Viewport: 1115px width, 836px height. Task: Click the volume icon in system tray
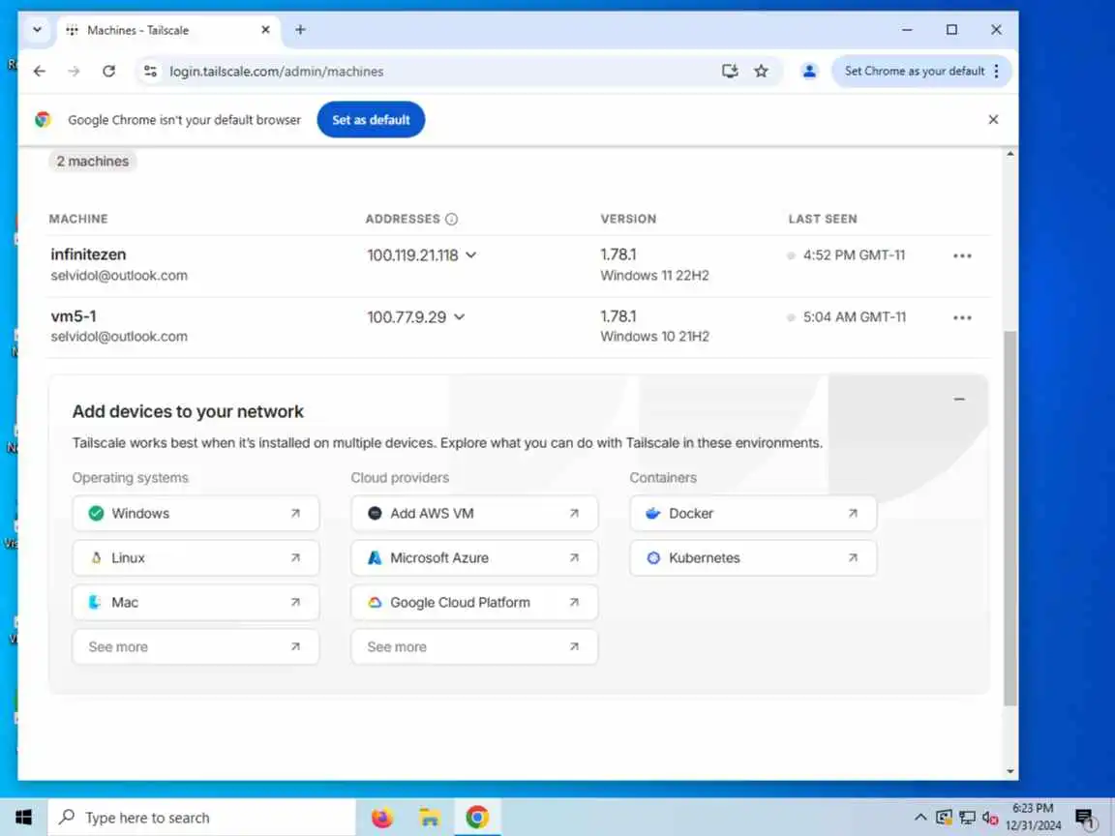pos(990,818)
